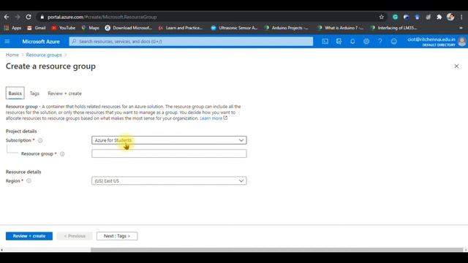This screenshot has height=263, width=468.
Task: Open the Subscription dropdown Azure for Students
Action: point(169,140)
